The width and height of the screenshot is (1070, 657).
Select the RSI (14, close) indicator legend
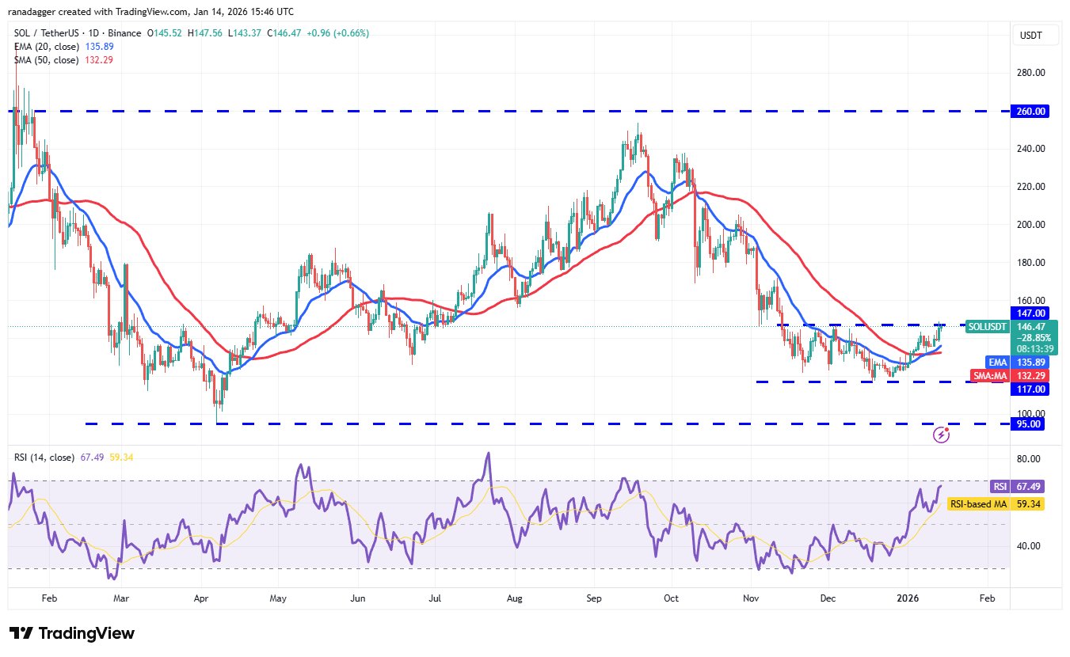44,458
